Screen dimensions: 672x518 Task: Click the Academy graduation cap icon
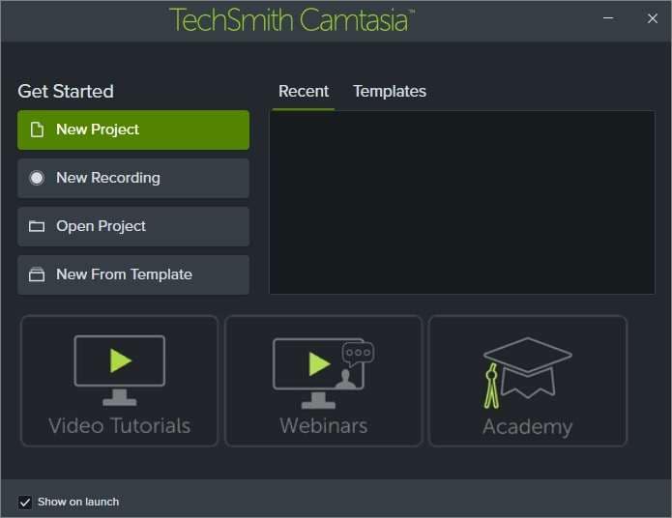528,372
